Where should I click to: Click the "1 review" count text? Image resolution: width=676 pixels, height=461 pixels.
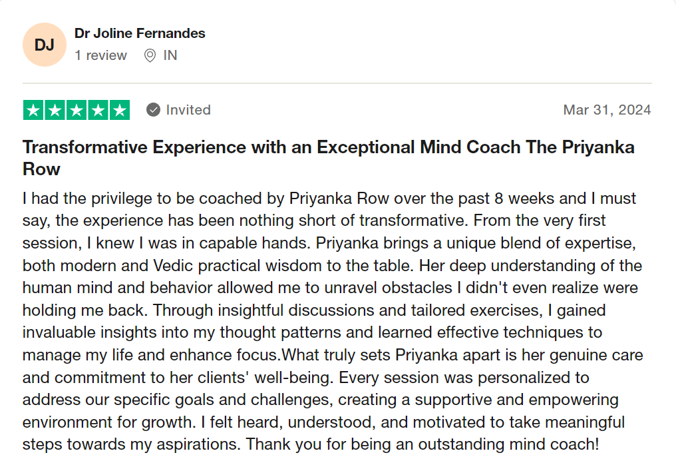tap(100, 55)
